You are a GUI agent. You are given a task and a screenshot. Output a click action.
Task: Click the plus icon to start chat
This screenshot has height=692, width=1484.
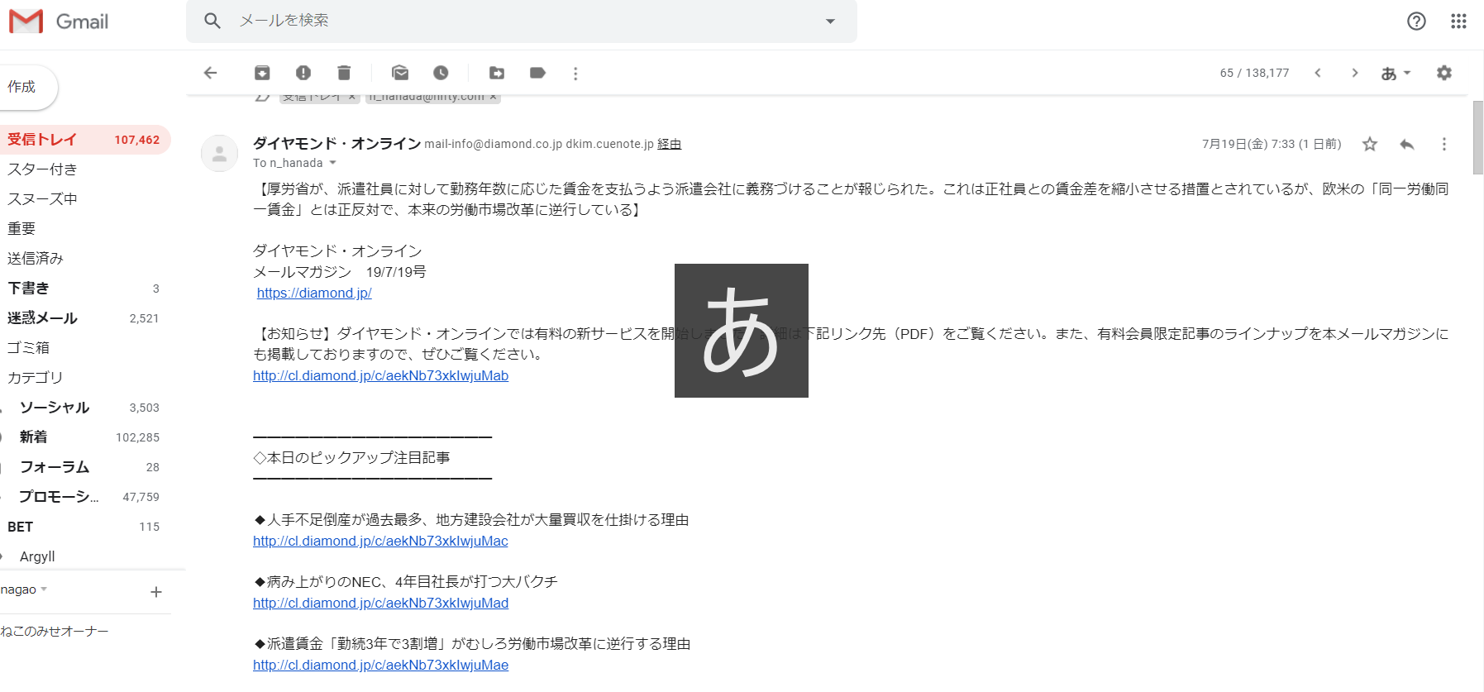pyautogui.click(x=156, y=592)
